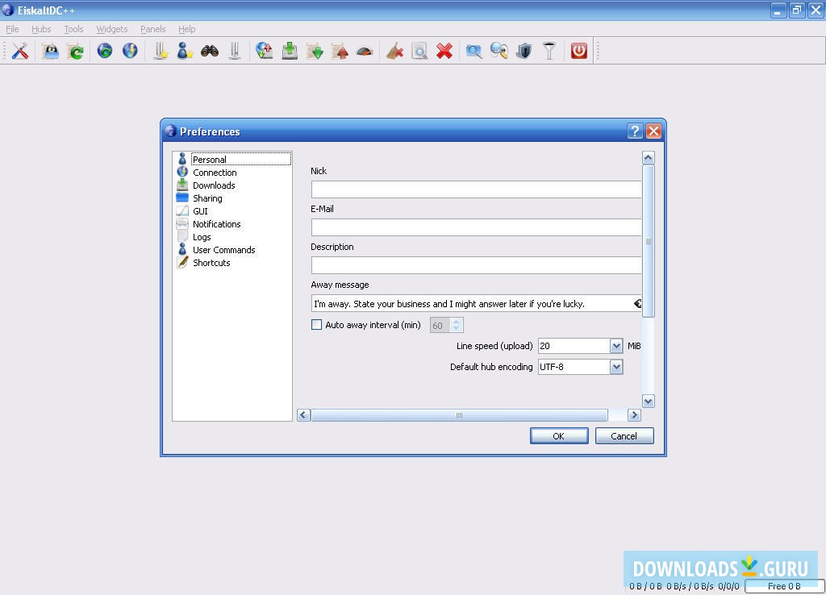The image size is (826, 595).
Task: Select Logs in preferences list
Action: click(232, 237)
